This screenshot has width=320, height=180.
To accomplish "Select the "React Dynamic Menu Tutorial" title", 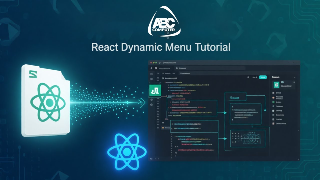I will [x=161, y=47].
